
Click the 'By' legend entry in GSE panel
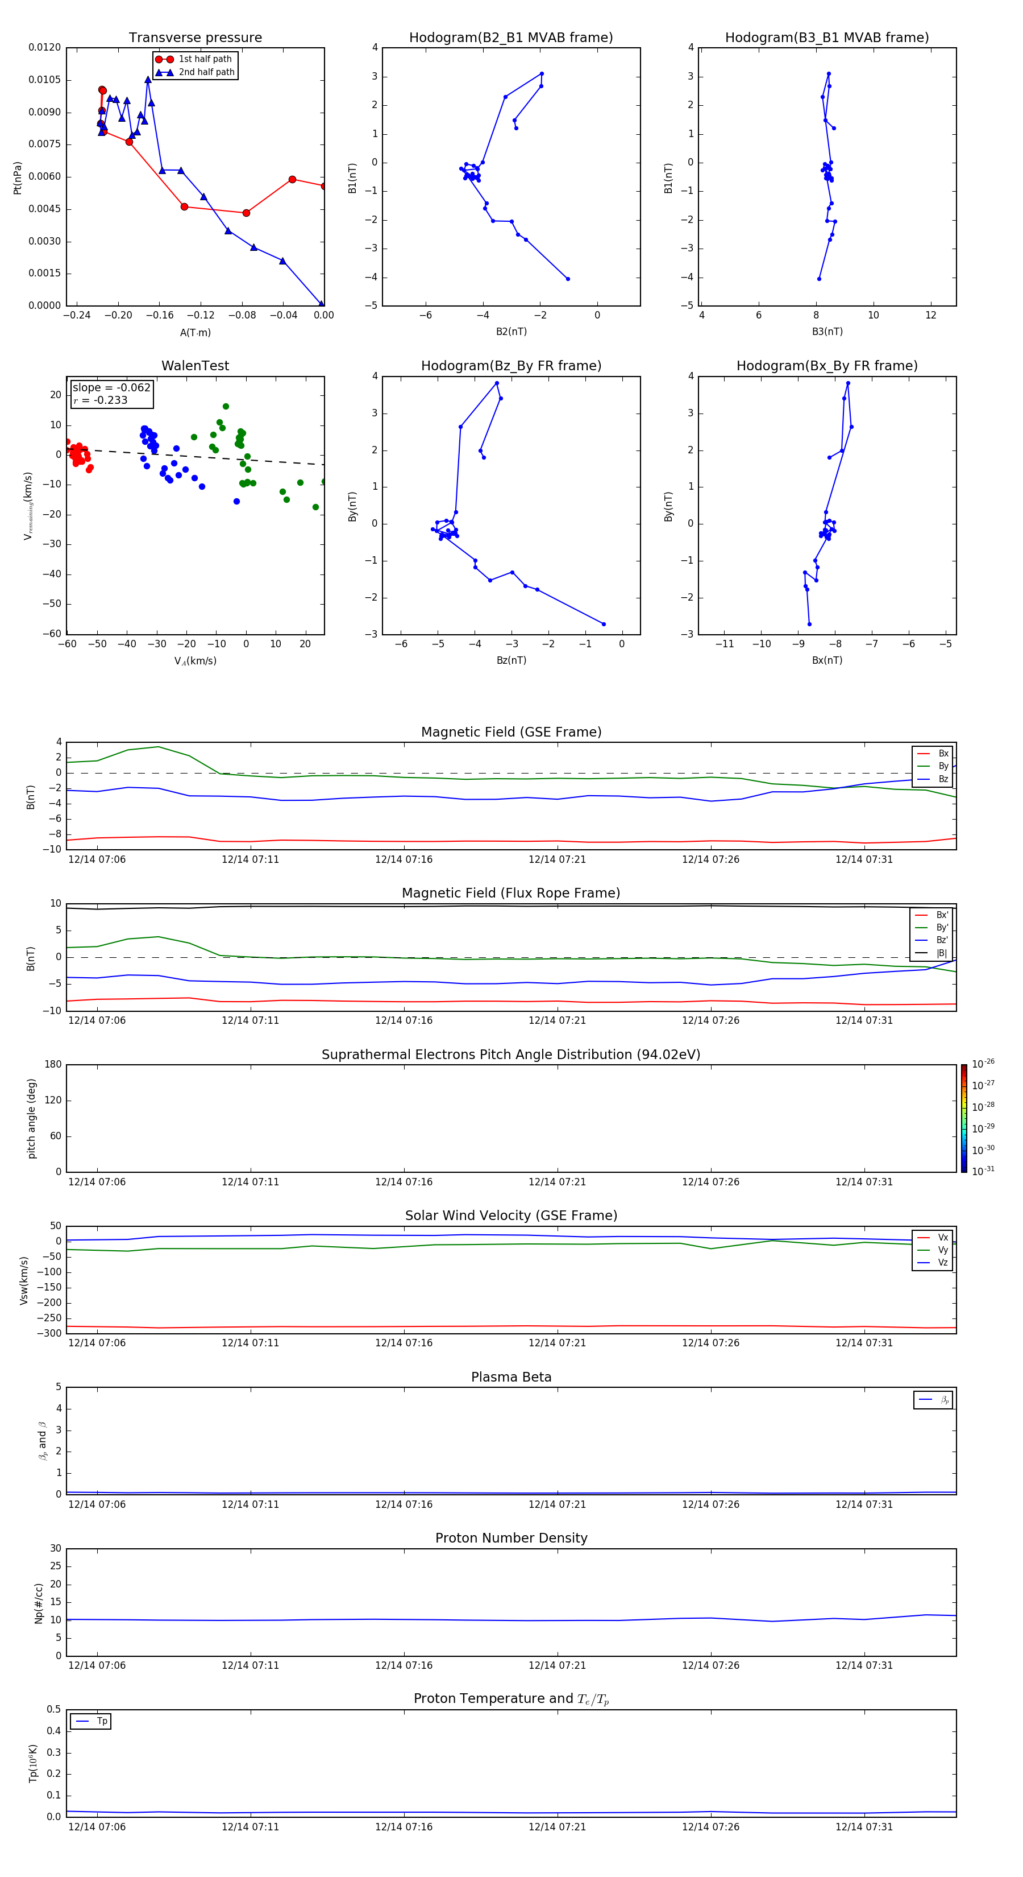[x=933, y=766]
